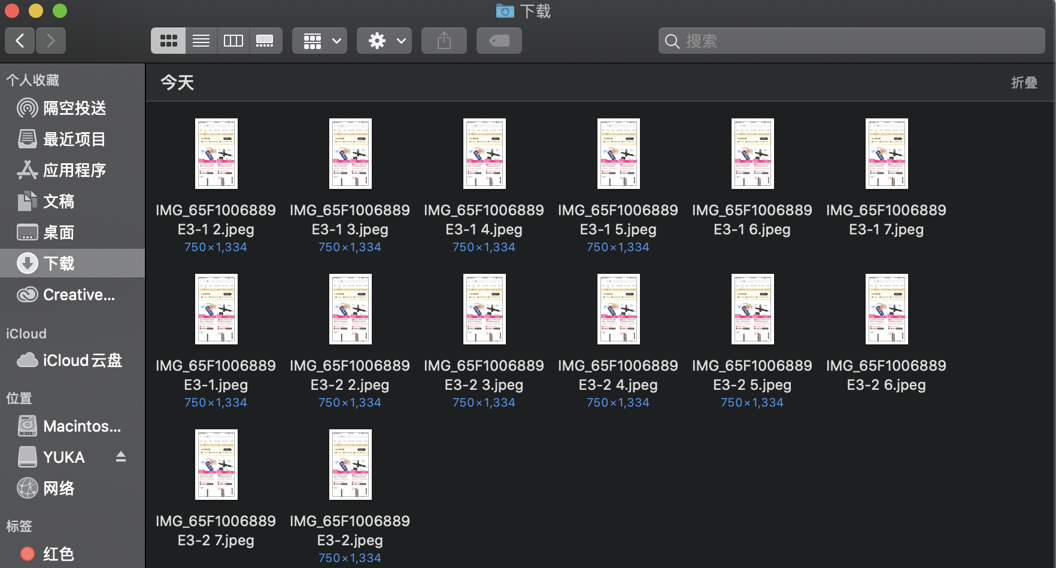
Task: Open AirDrop (隔空投送) in sidebar
Action: tap(74, 108)
